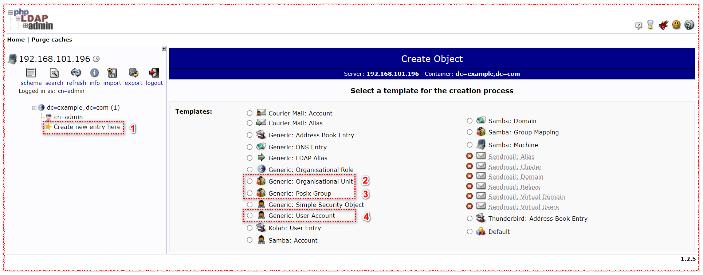The height and width of the screenshot is (275, 703).
Task: Click the phpLDAPadmin logo
Action: point(31,19)
